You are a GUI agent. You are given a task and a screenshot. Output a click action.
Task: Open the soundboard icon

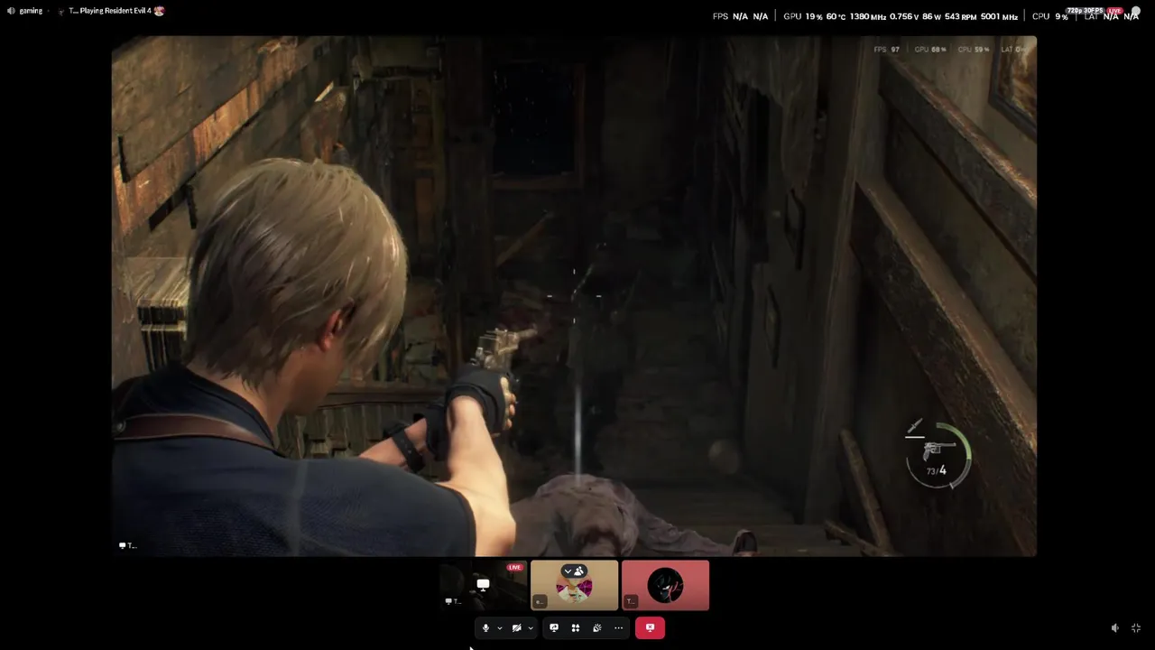597,627
